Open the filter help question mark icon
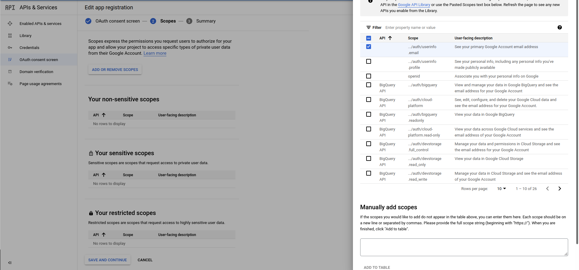This screenshot has width=579, height=270. (559, 27)
